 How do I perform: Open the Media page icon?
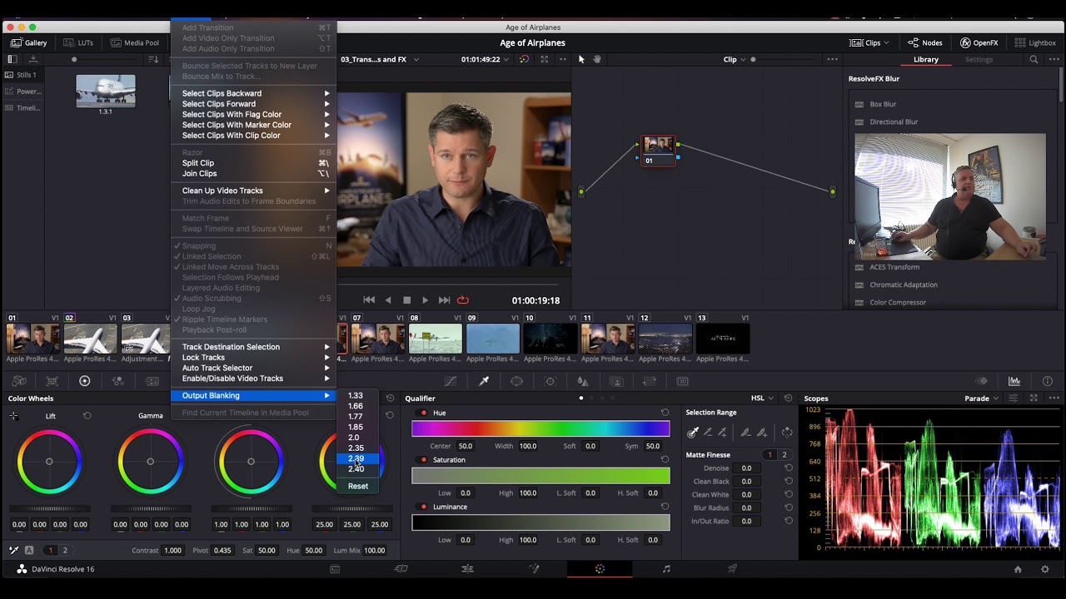(x=335, y=569)
